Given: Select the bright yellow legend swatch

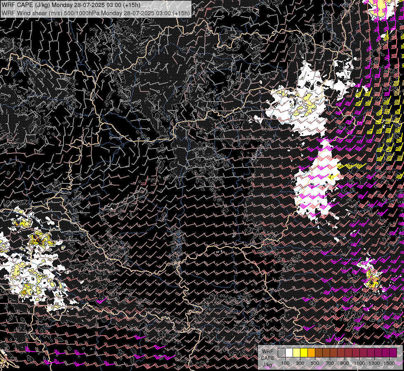Looking at the screenshot, I should [x=304, y=352].
